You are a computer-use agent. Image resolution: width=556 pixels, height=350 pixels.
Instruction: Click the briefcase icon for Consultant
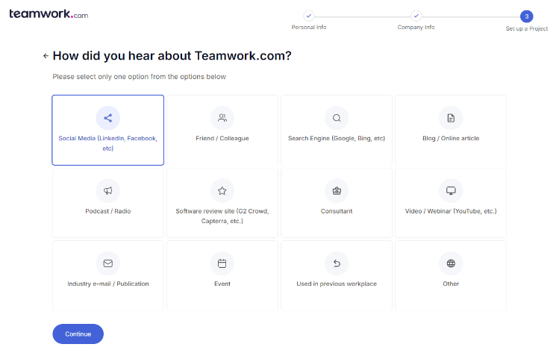pos(337,191)
